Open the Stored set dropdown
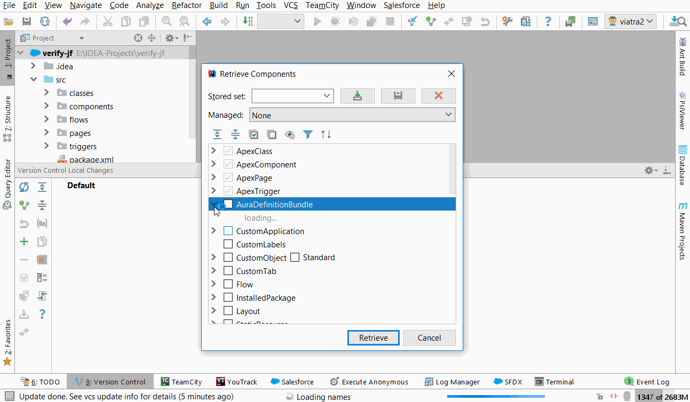Image resolution: width=690 pixels, height=402 pixels. click(292, 96)
